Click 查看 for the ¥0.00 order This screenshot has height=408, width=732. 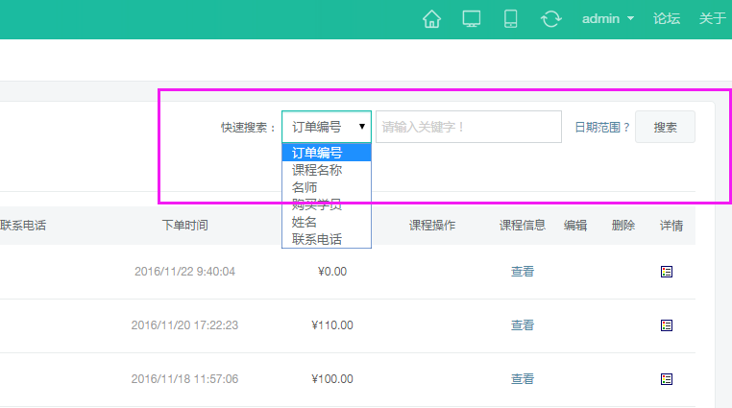[x=523, y=272]
